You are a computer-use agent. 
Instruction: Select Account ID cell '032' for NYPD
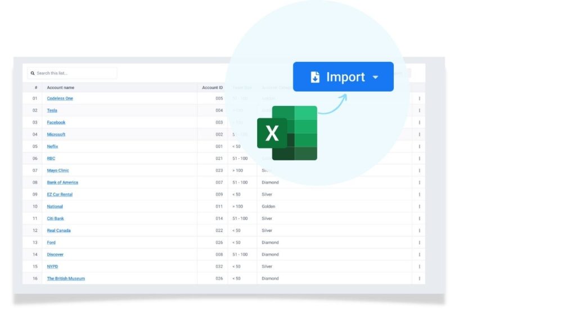click(219, 266)
